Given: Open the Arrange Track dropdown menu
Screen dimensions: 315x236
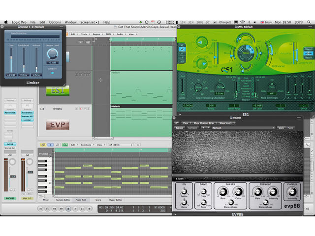Looking at the screenshot, I should click(x=85, y=34).
